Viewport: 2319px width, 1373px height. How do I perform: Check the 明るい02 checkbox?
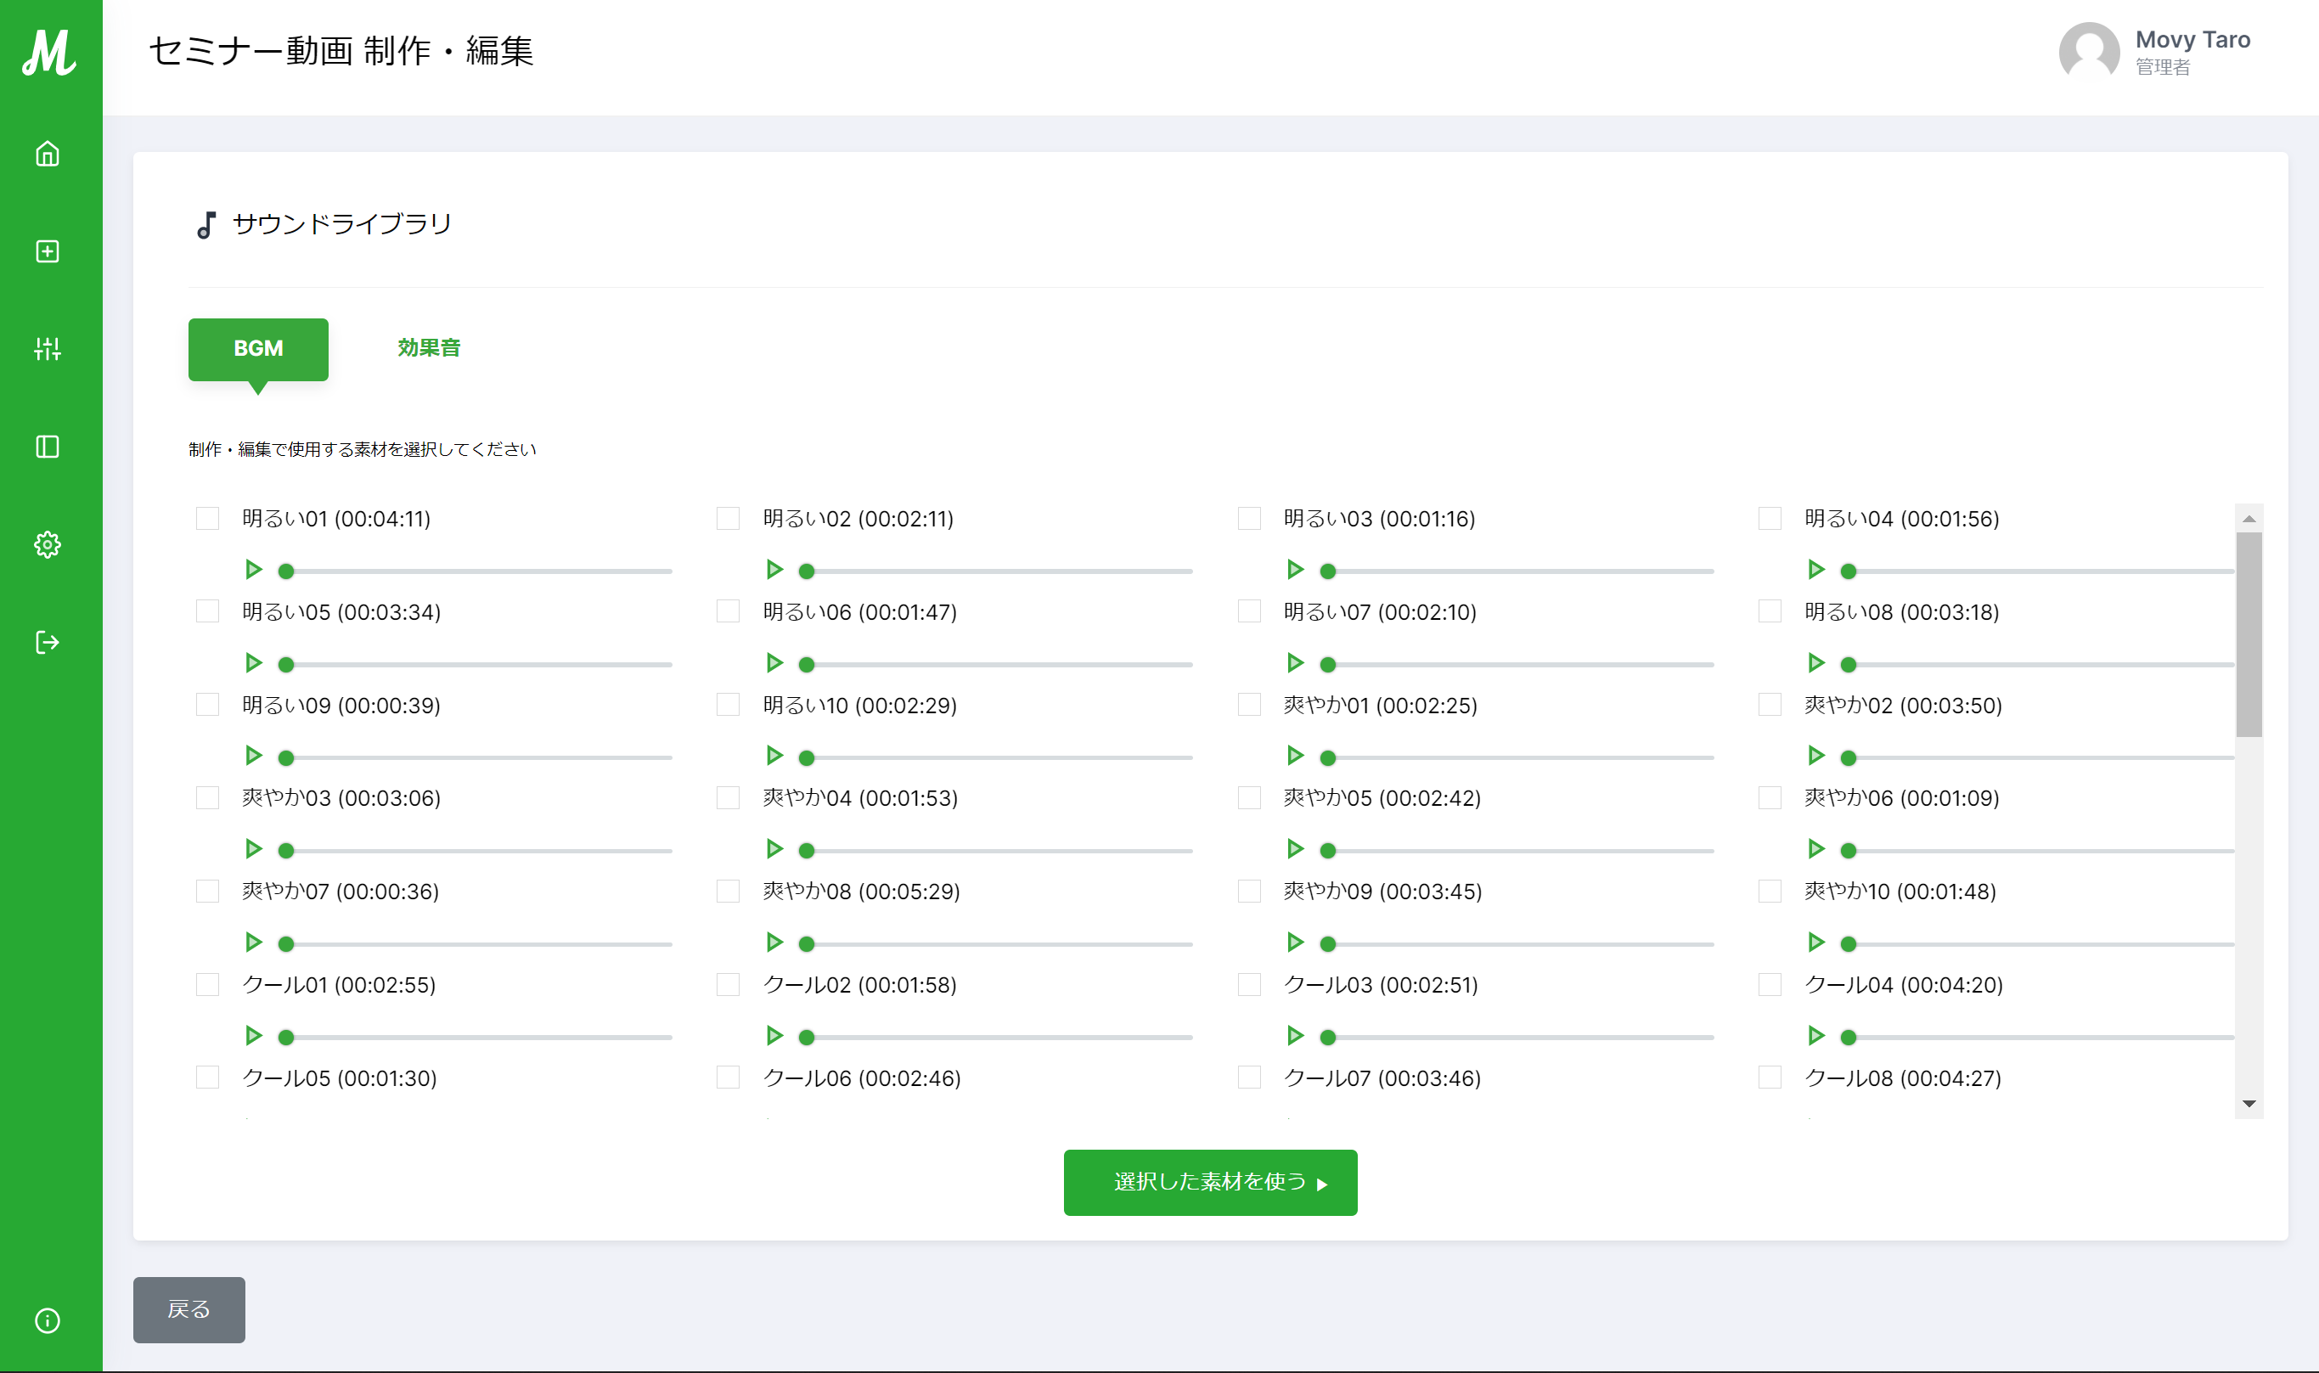[x=728, y=518]
